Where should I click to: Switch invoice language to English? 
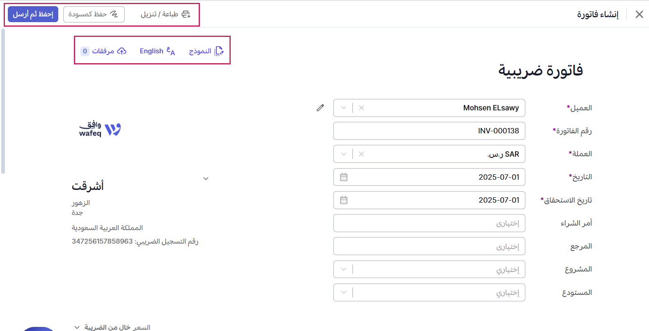(157, 51)
